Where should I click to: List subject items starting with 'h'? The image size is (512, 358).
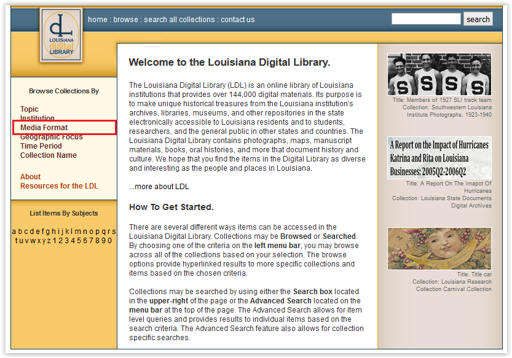(x=53, y=232)
